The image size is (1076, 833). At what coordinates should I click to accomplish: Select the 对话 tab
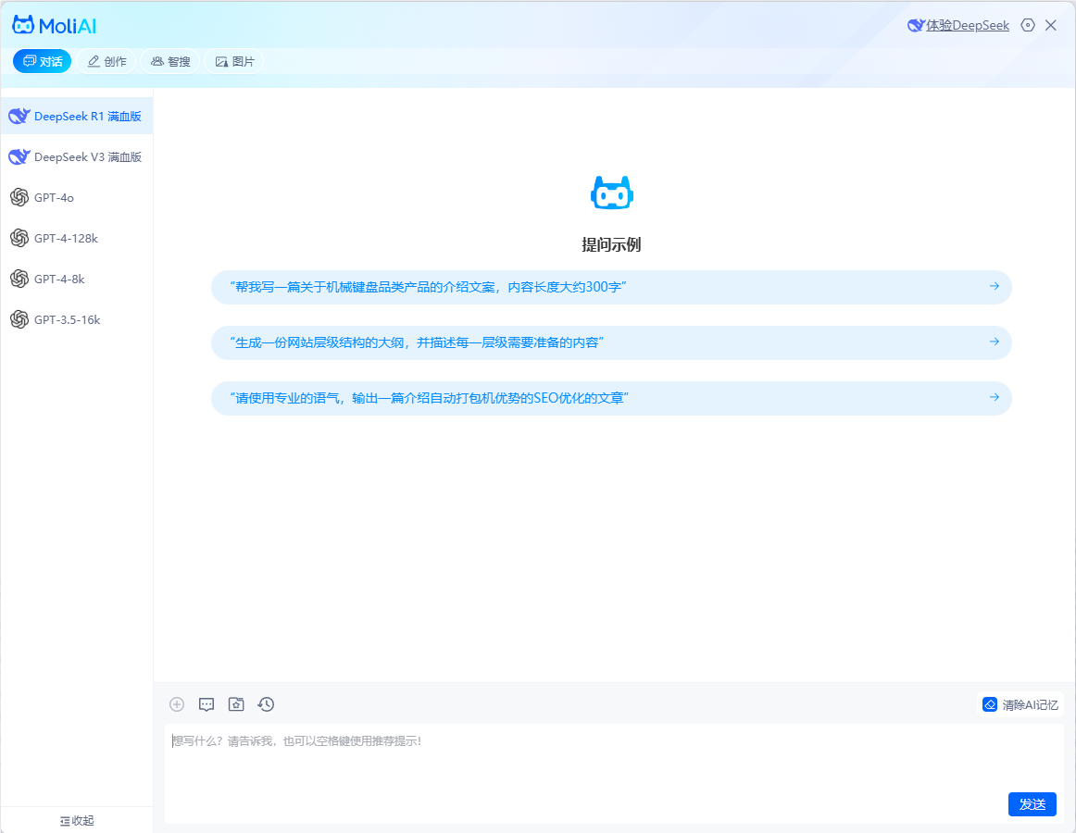tap(41, 61)
